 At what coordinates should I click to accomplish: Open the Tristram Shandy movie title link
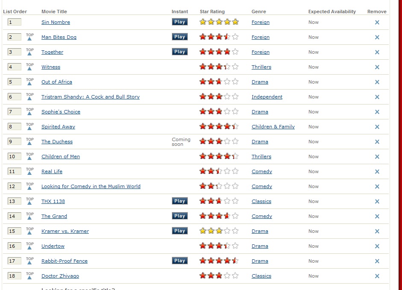90,97
